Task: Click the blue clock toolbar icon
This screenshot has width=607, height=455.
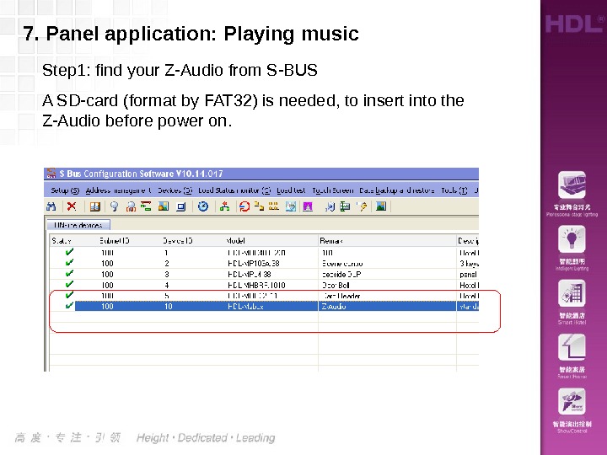Action: [203, 206]
